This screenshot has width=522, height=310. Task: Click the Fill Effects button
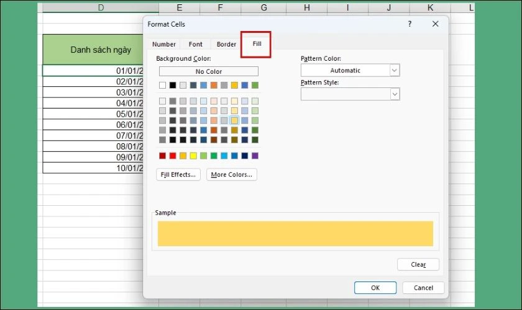click(178, 175)
